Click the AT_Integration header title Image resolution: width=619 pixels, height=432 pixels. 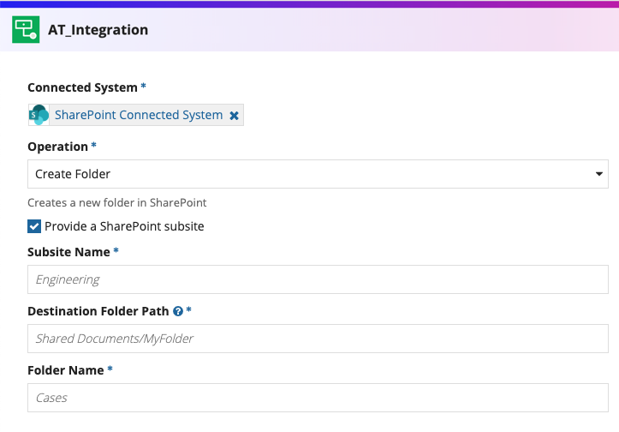click(x=98, y=30)
